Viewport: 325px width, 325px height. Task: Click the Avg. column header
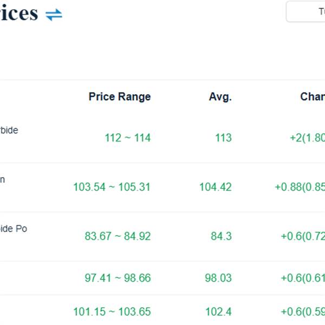(x=220, y=97)
